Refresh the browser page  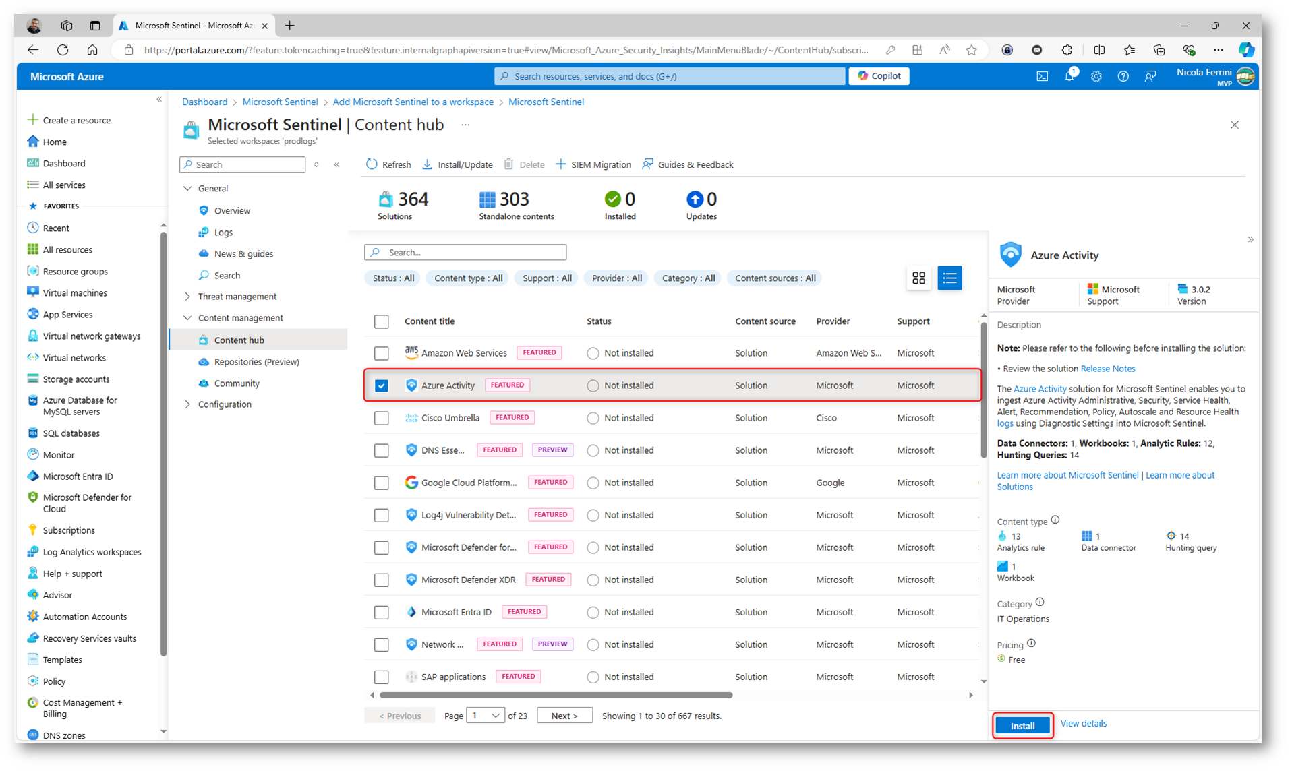click(x=63, y=50)
